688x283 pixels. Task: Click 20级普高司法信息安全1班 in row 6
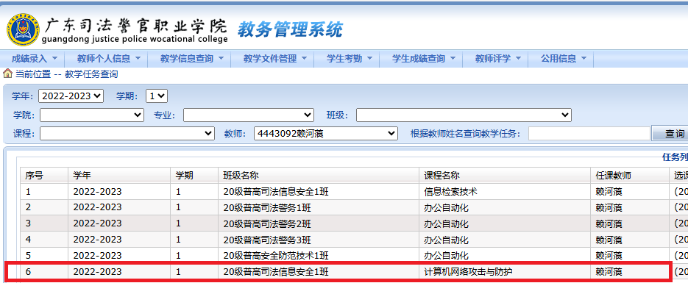[276, 272]
